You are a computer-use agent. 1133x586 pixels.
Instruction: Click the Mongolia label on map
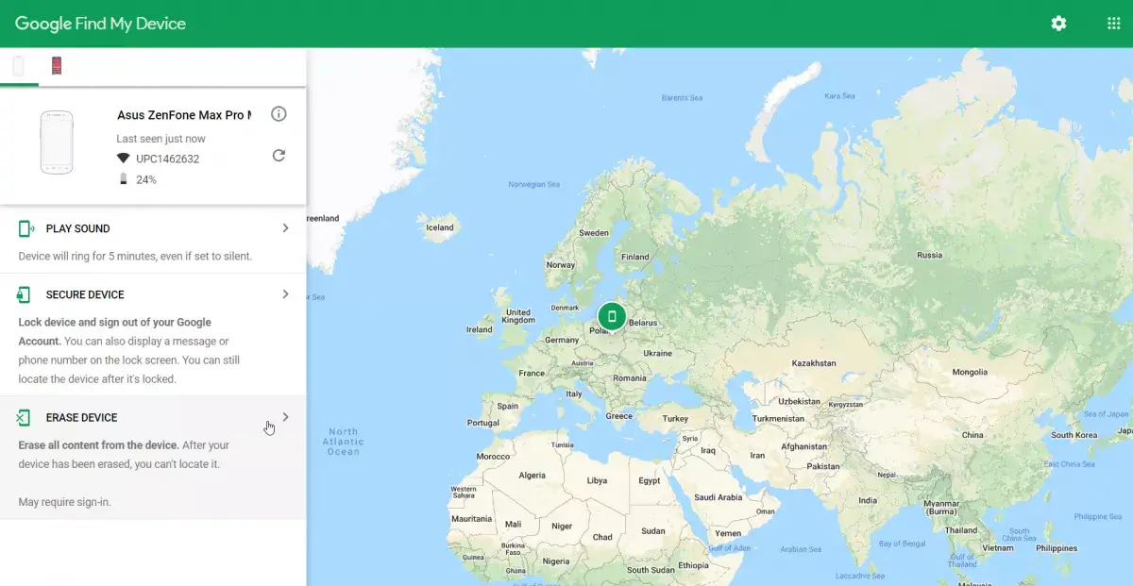(x=970, y=372)
